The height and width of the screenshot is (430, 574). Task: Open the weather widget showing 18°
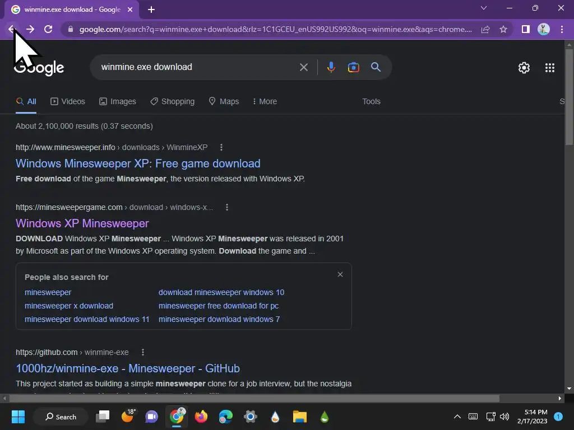coord(128,416)
